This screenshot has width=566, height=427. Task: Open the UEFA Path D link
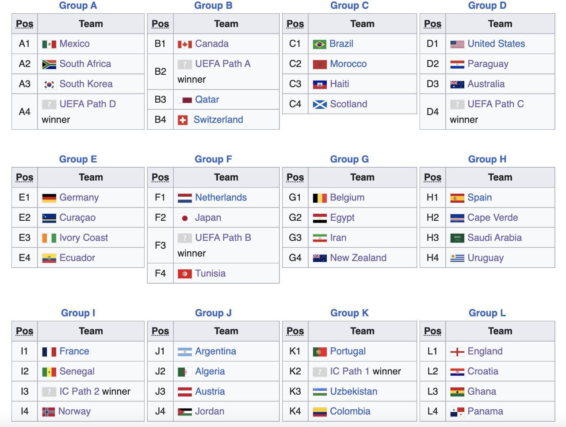[88, 104]
